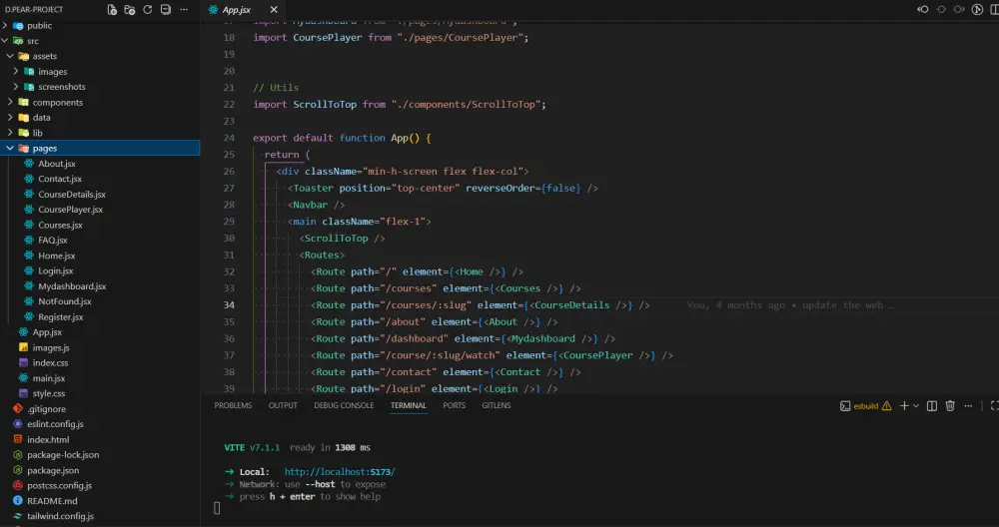Click line number 34 in the gutter

click(x=229, y=304)
